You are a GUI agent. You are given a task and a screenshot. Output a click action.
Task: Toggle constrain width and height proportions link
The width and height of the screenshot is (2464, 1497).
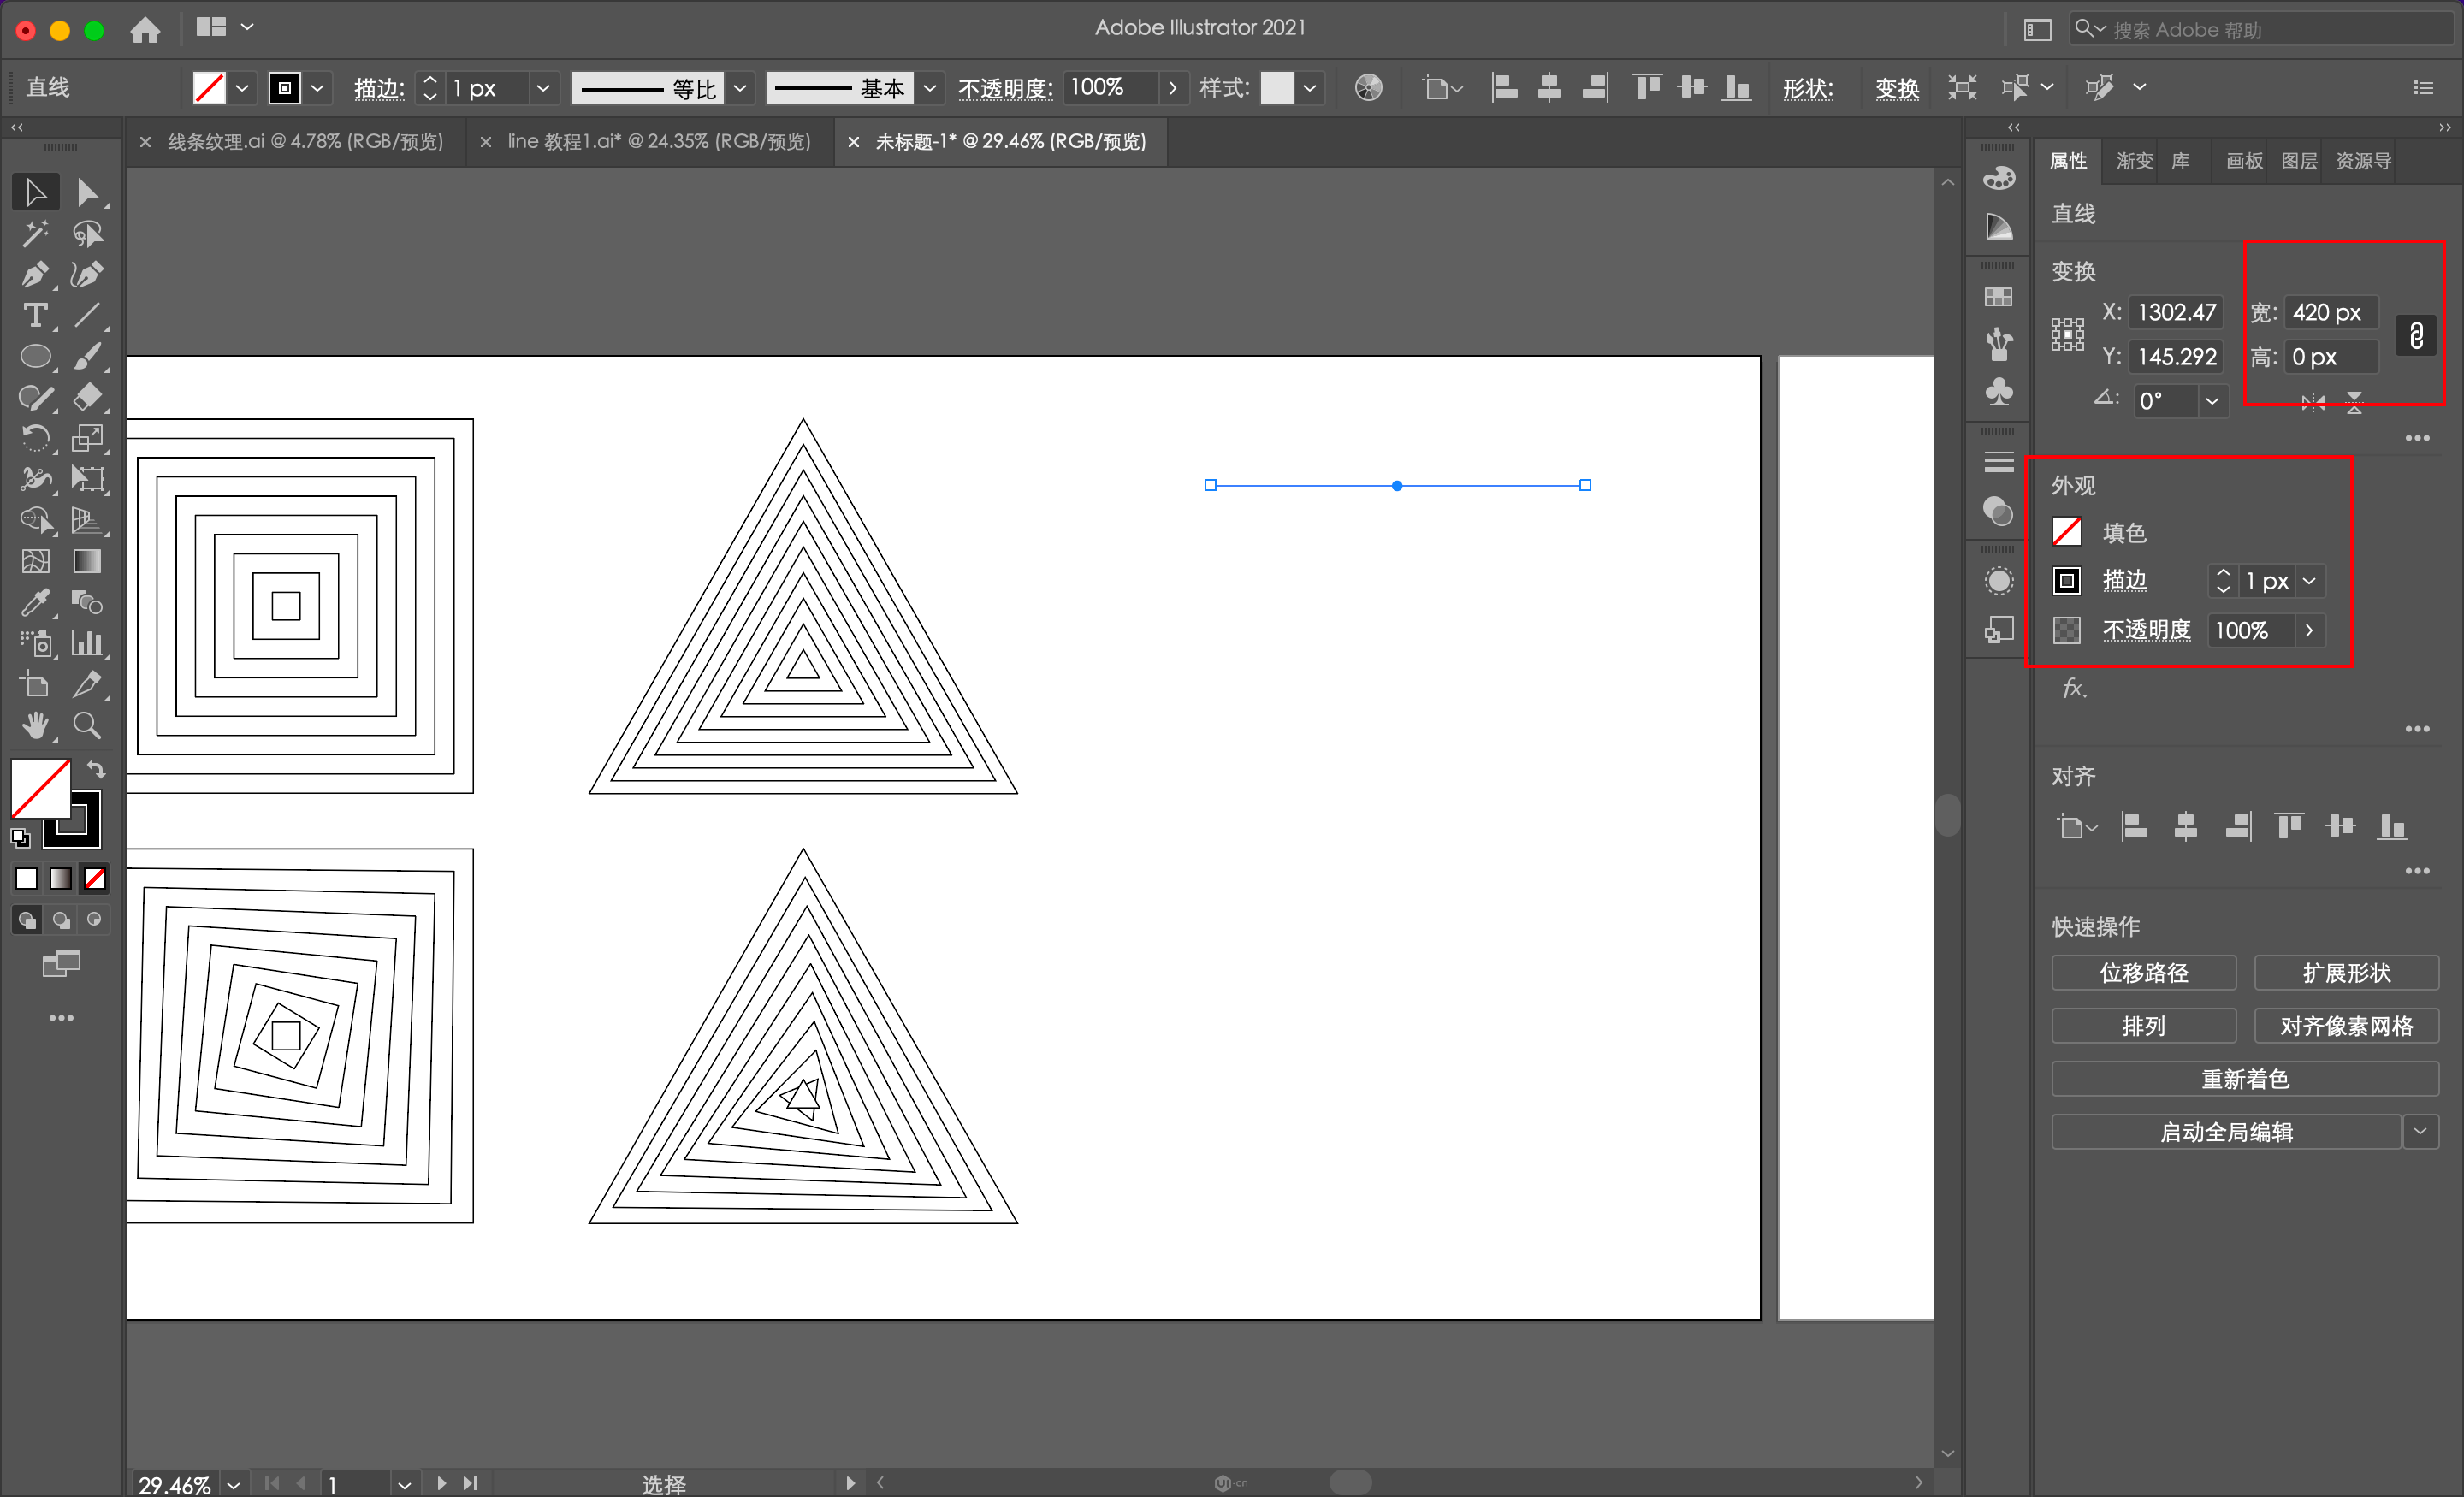click(x=2416, y=335)
